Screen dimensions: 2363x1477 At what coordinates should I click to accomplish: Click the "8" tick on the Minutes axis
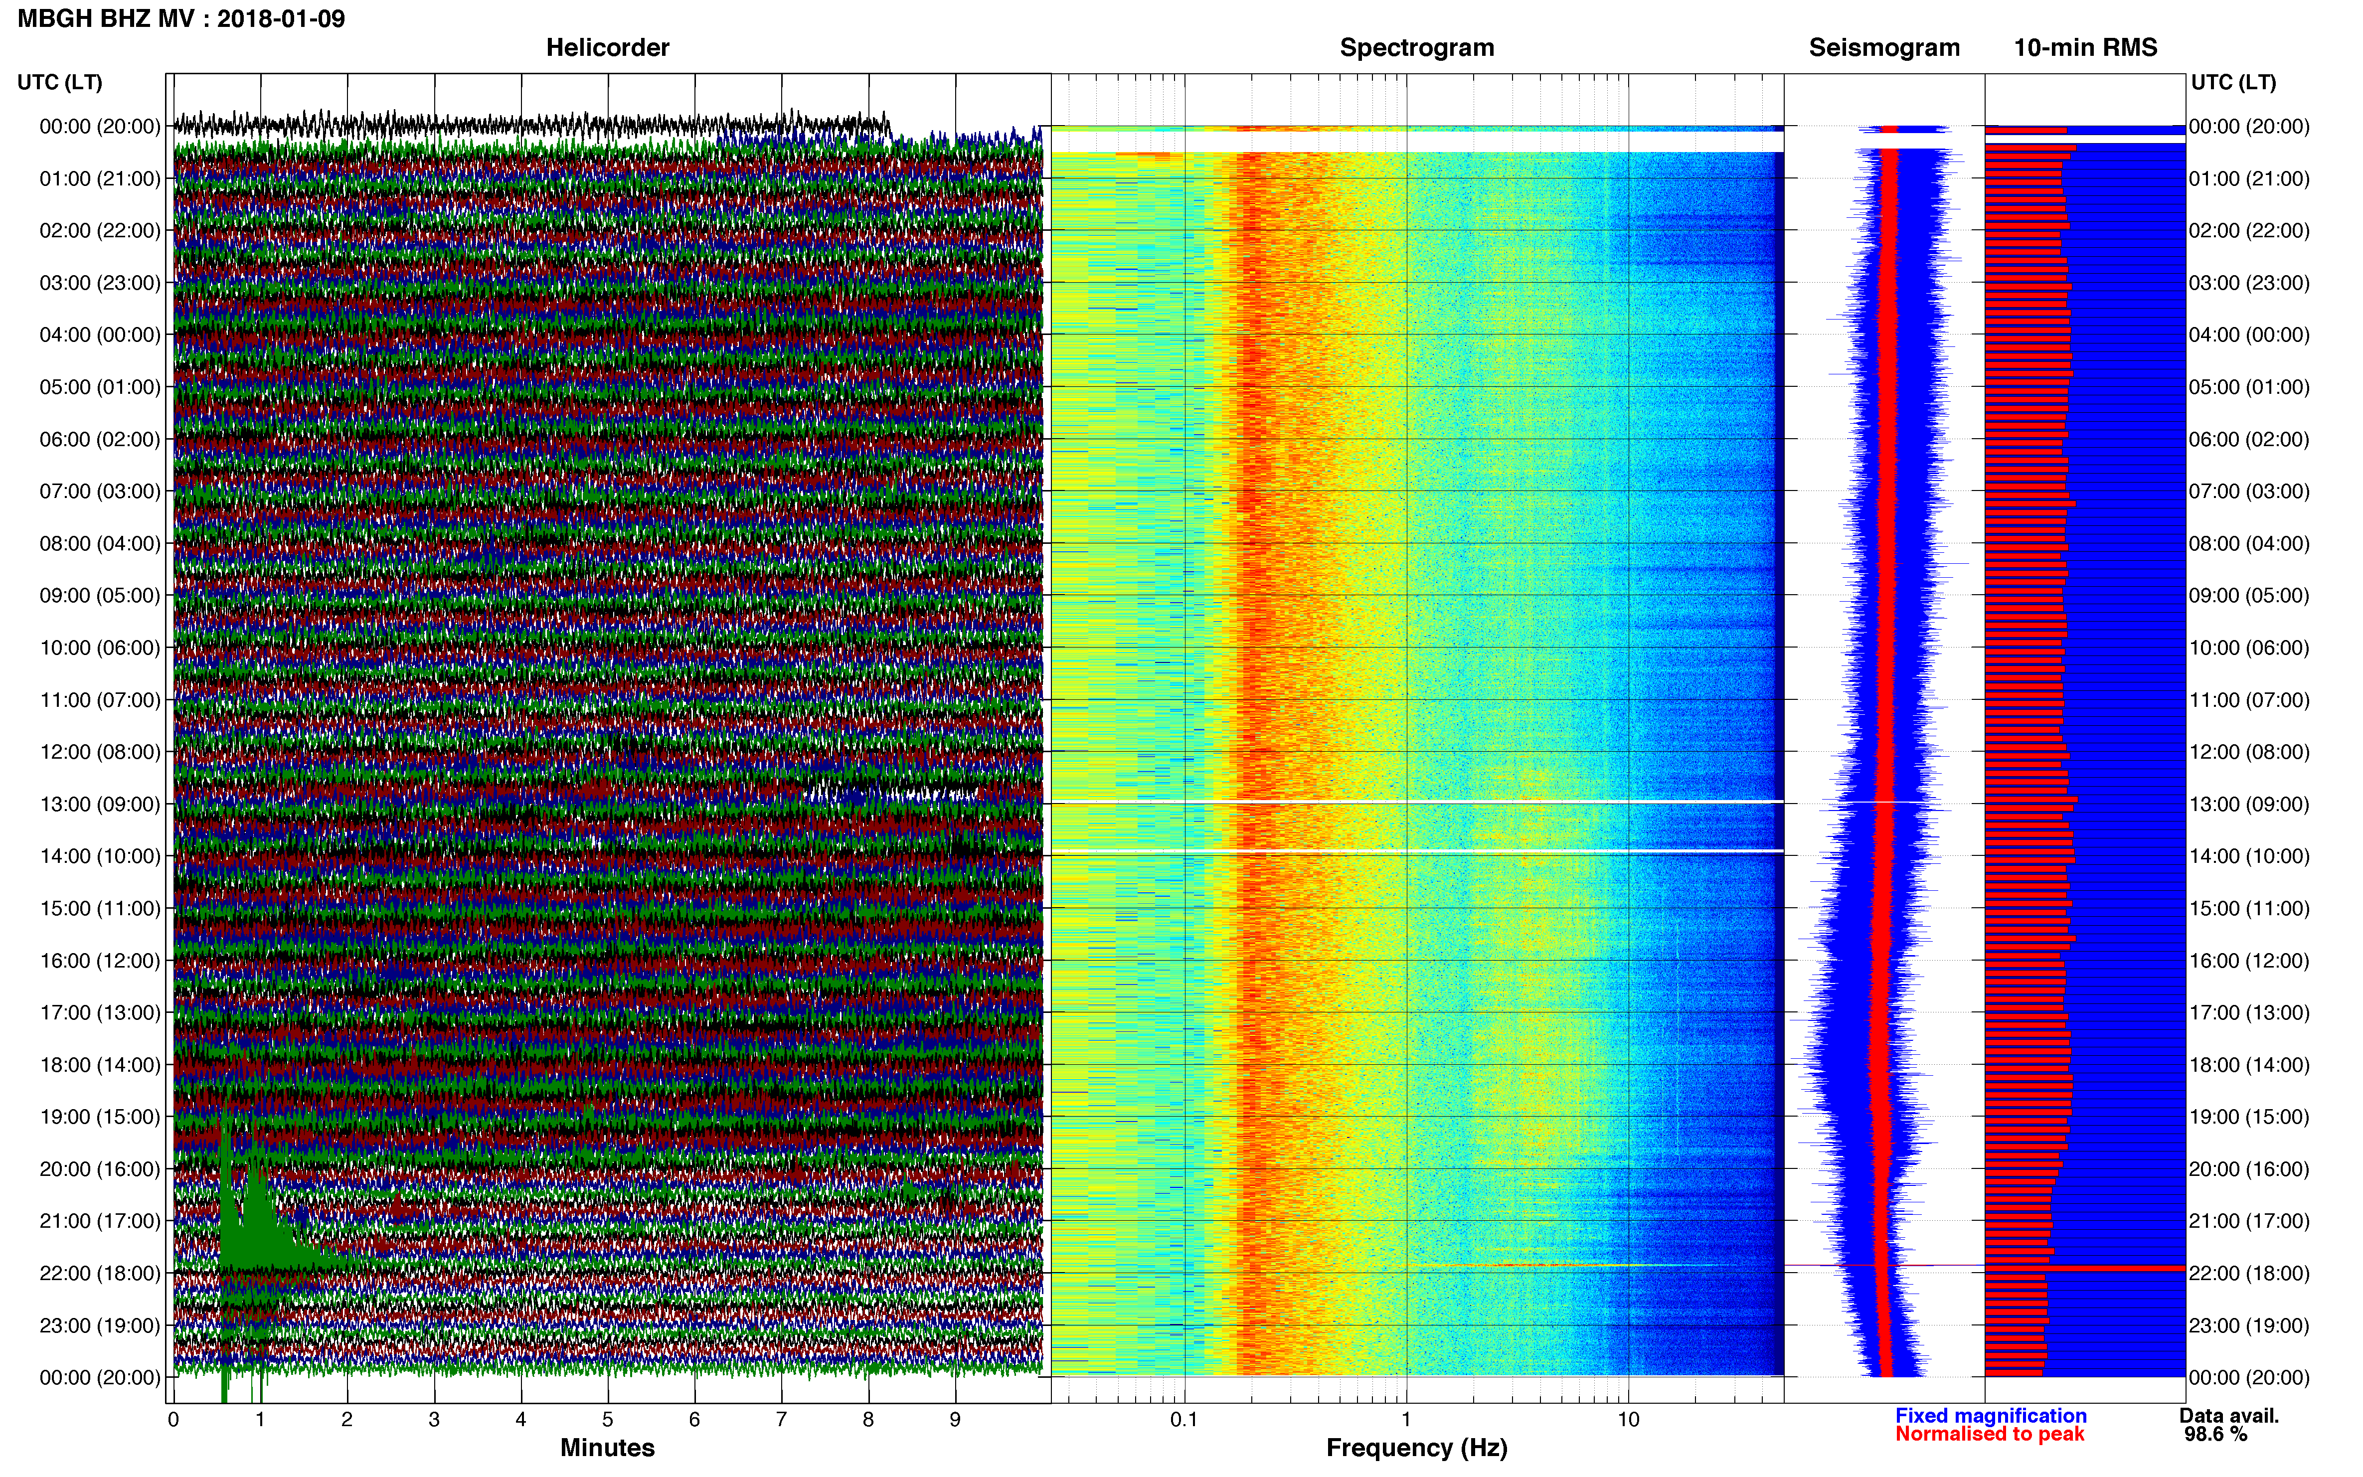[868, 1419]
